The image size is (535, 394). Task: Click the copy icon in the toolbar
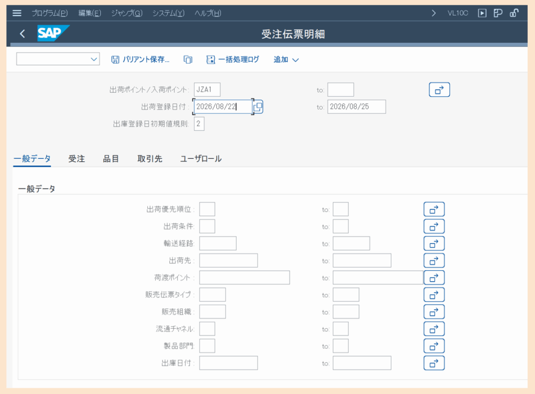point(188,60)
